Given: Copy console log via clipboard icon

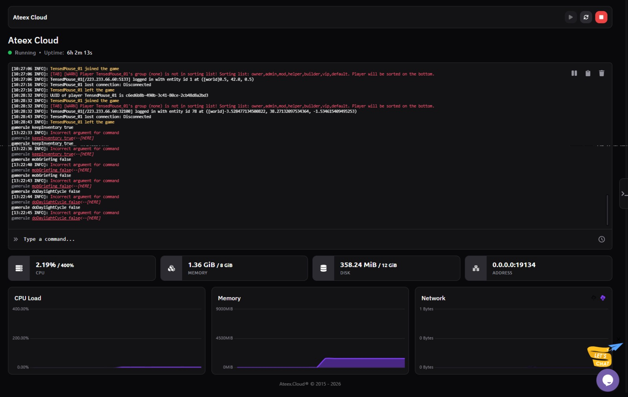Looking at the screenshot, I should coord(588,73).
